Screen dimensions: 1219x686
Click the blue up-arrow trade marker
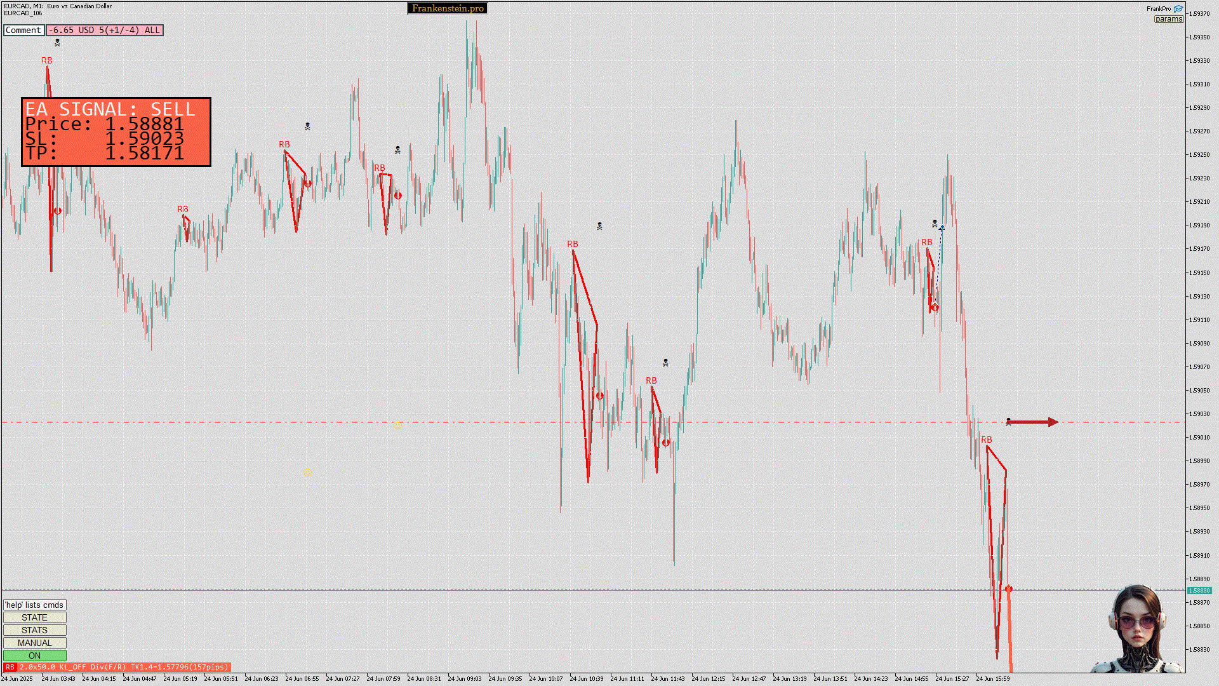click(942, 227)
